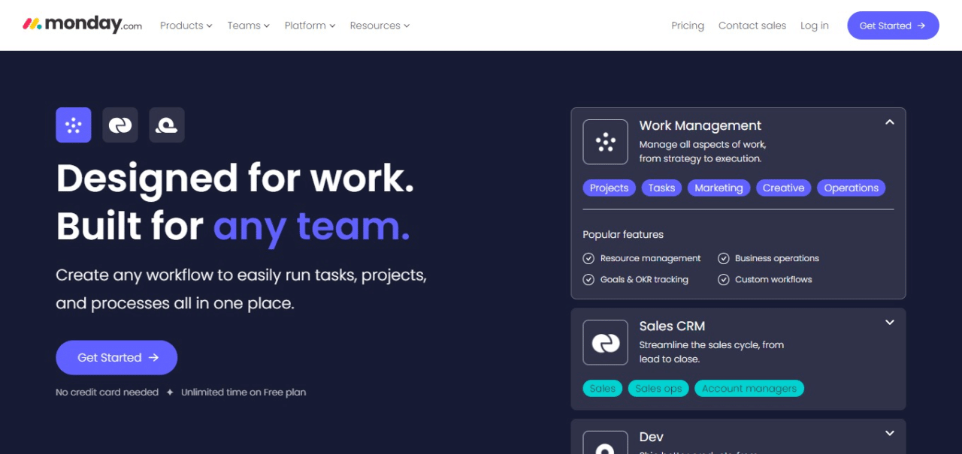Select the Tasks tag
The image size is (962, 454).
pos(661,188)
